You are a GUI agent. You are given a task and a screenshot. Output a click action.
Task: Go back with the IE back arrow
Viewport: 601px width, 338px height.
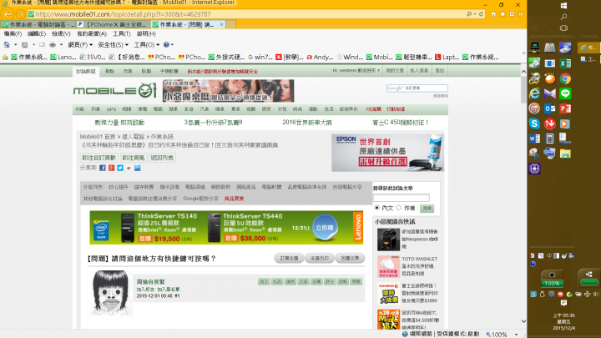click(8, 14)
